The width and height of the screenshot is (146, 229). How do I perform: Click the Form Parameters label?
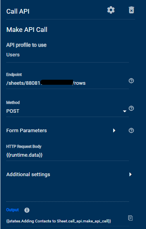pyautogui.click(x=26, y=130)
